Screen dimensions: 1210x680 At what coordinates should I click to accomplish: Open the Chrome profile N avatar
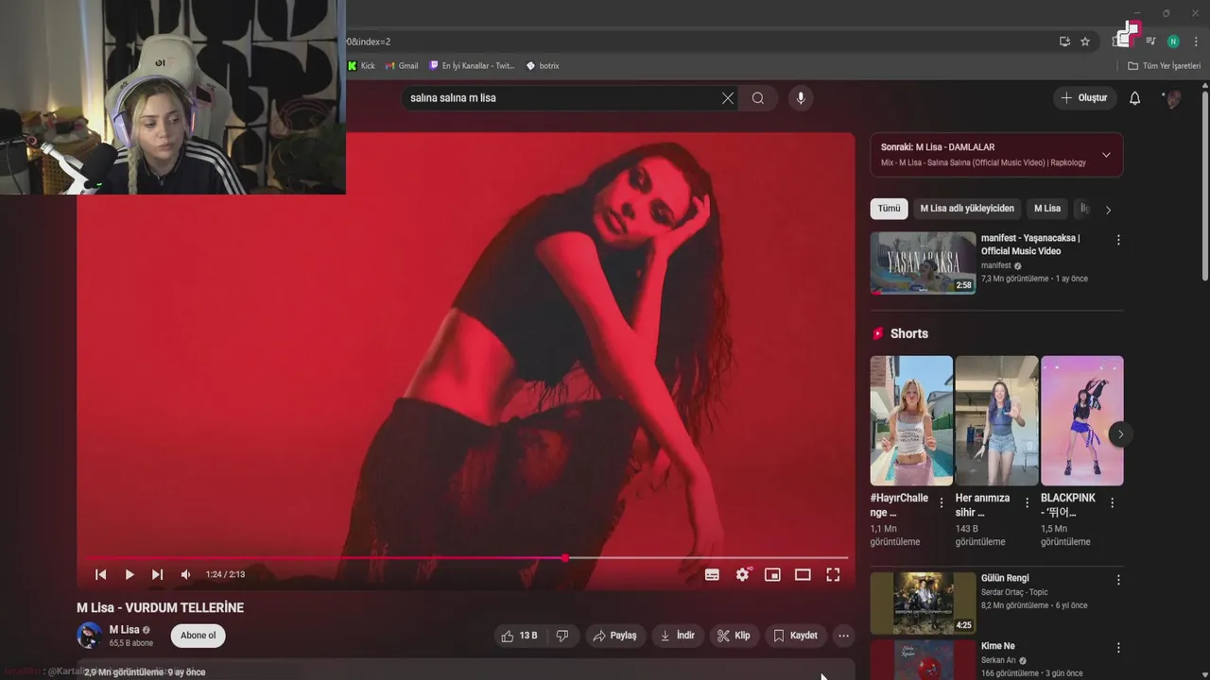(x=1173, y=42)
